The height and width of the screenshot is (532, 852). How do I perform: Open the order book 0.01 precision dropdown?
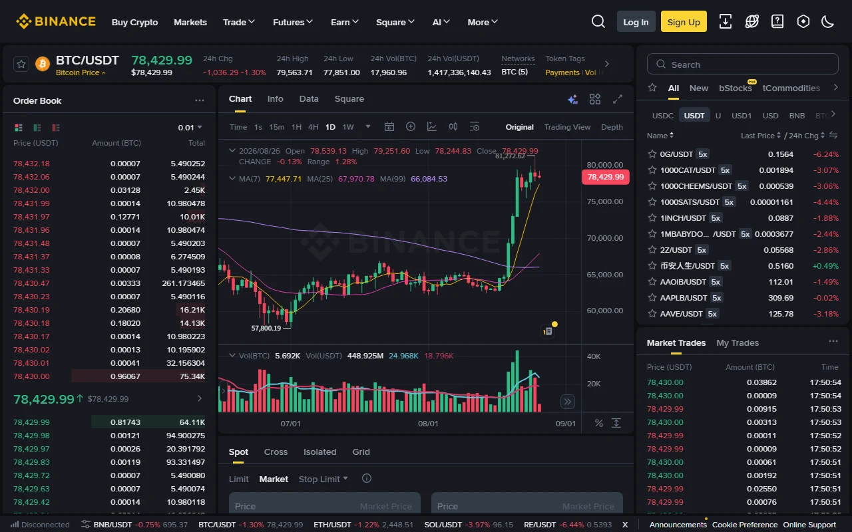click(190, 127)
